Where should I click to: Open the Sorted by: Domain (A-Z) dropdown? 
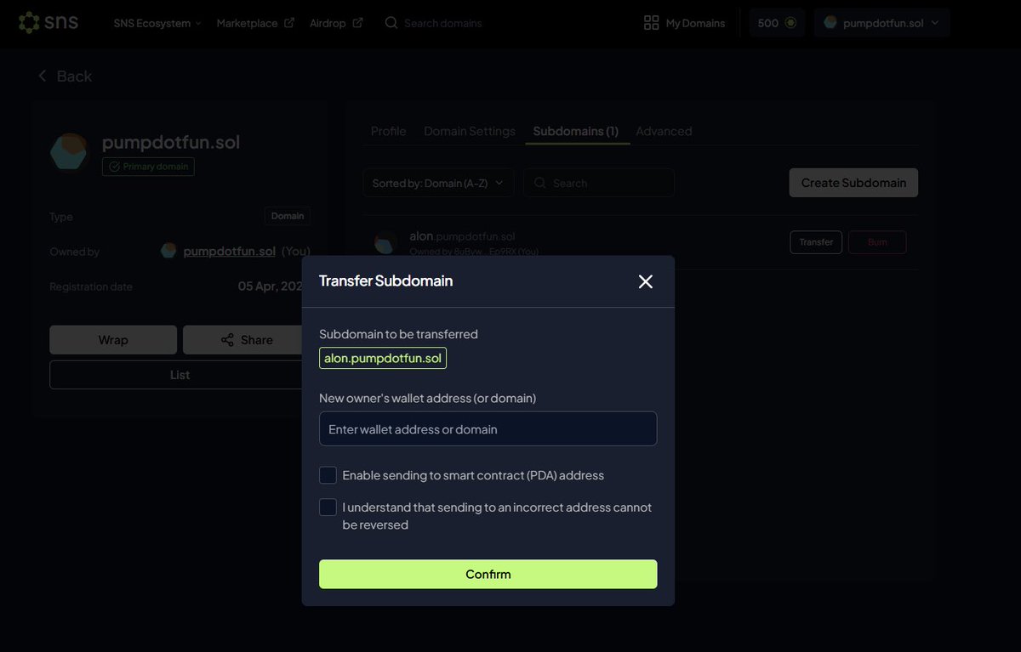[x=438, y=183]
